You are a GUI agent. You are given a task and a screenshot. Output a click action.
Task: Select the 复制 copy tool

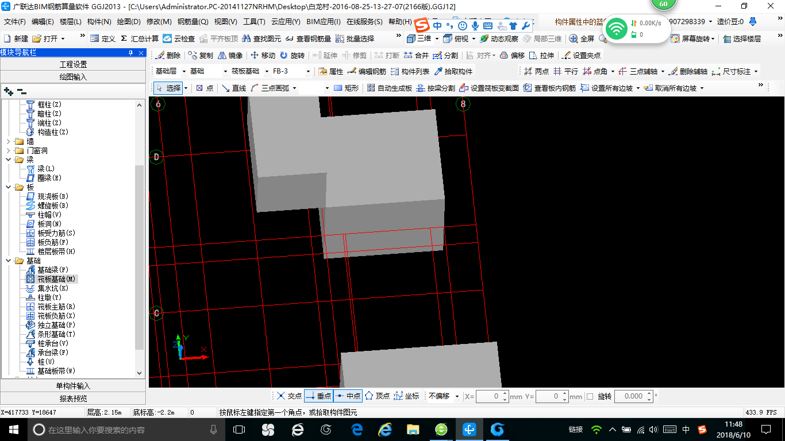tap(200, 55)
